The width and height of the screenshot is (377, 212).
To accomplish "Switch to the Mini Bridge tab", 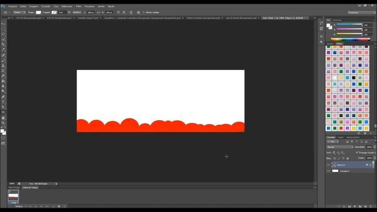I will click(x=14, y=187).
